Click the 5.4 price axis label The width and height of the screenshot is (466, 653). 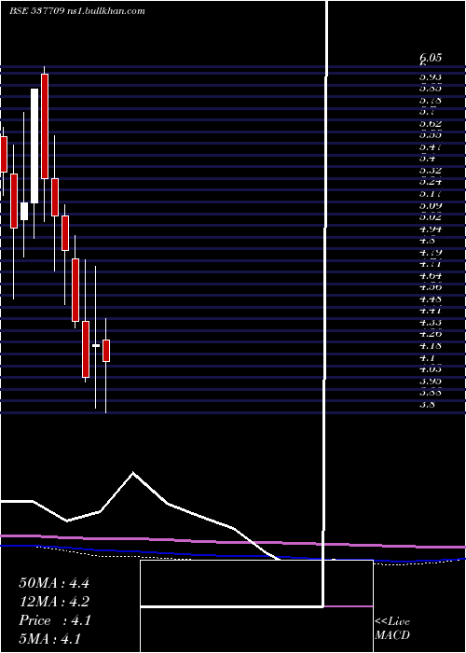click(427, 159)
